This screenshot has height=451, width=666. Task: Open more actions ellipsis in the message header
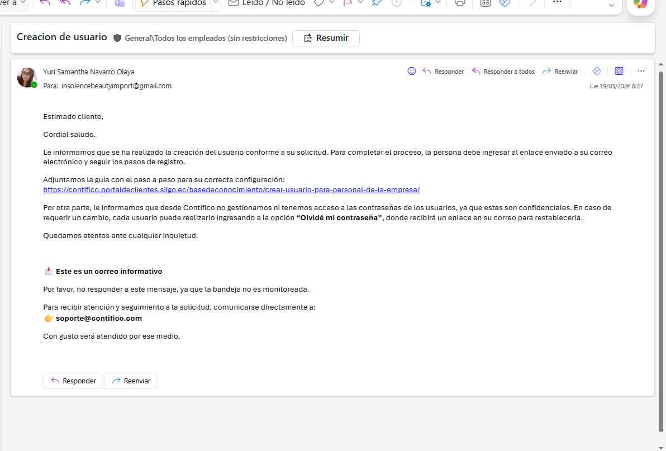641,71
